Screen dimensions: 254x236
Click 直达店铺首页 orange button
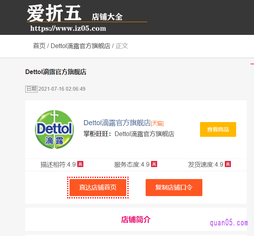pyautogui.click(x=98, y=188)
